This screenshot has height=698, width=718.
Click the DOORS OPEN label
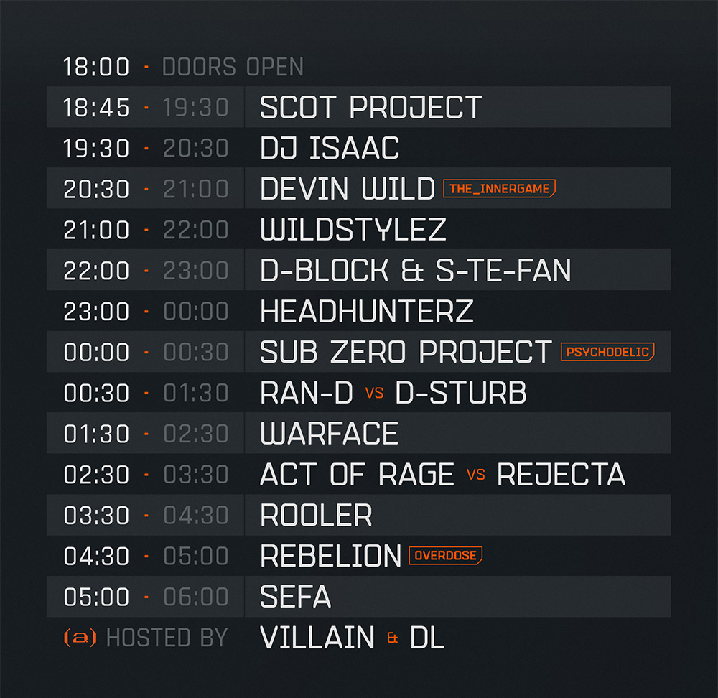click(233, 67)
